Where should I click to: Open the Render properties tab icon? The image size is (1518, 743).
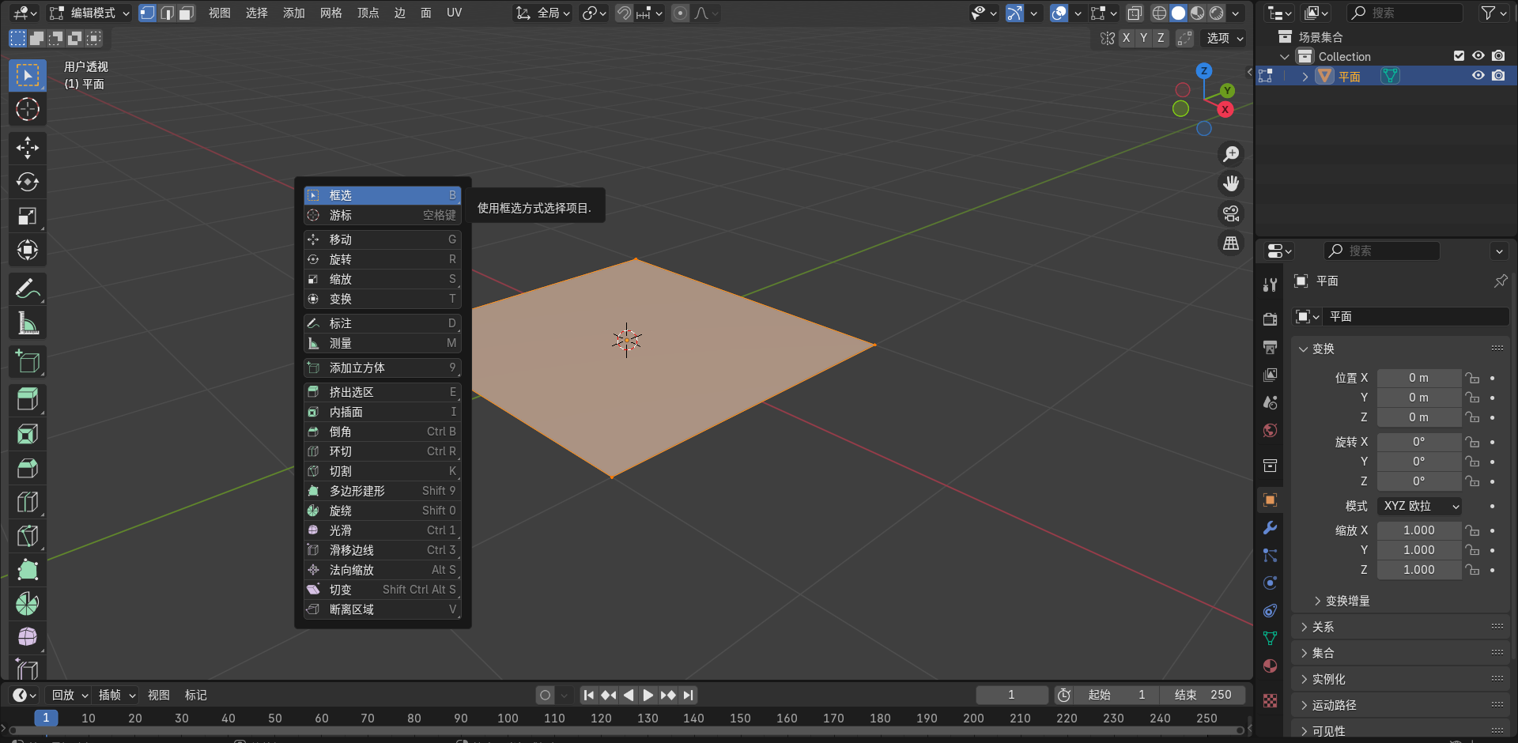point(1270,319)
